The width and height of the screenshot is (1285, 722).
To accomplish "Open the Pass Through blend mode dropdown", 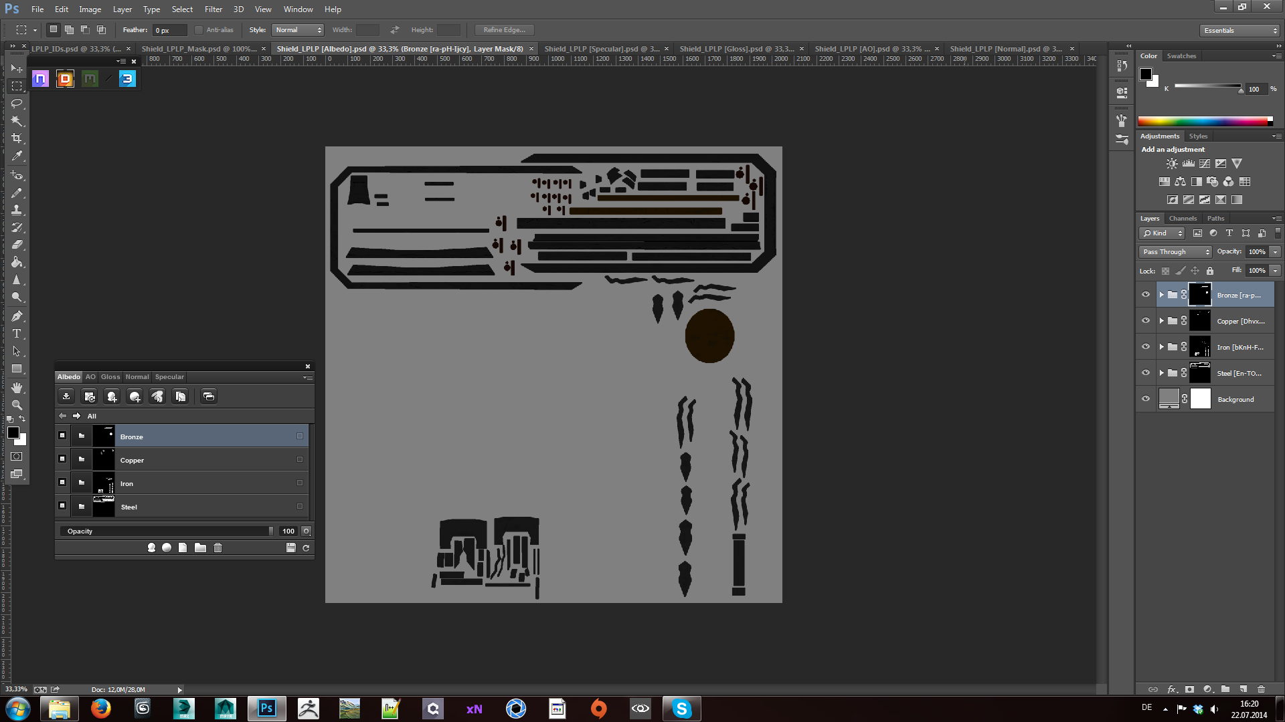I will (x=1175, y=252).
